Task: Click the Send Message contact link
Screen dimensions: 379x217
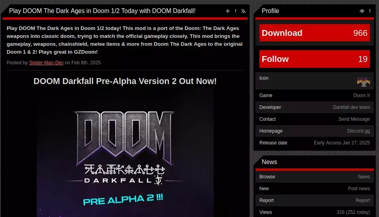Action: pos(354,119)
